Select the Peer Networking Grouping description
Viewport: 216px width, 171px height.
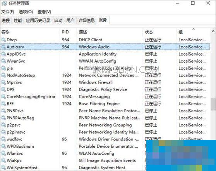click(x=105, y=125)
